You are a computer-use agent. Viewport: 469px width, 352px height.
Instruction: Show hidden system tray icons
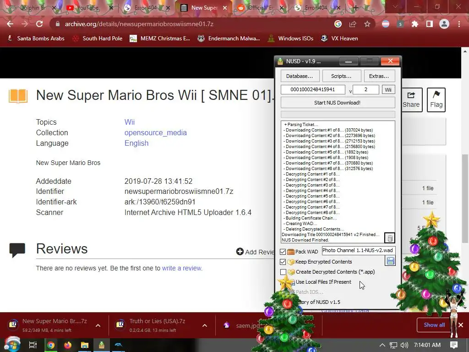coord(382,345)
